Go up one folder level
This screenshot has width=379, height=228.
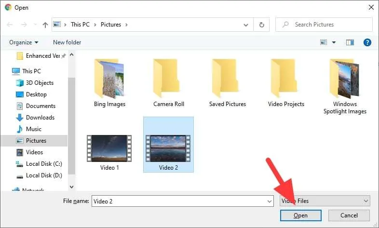pyautogui.click(x=45, y=25)
